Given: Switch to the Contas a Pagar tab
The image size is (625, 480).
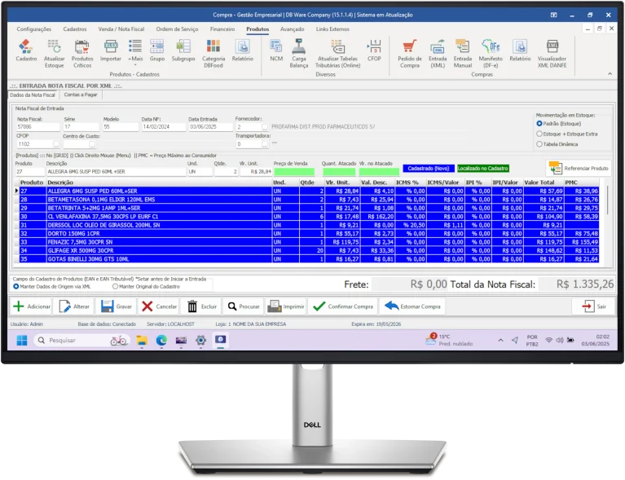Looking at the screenshot, I should [81, 95].
